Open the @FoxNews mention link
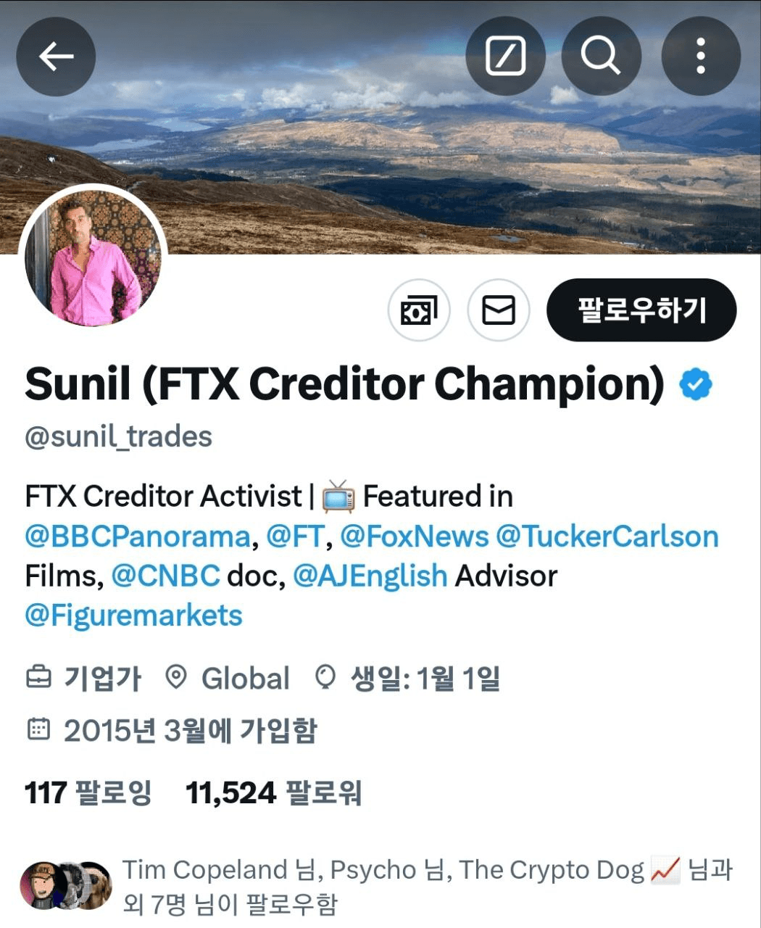The image size is (761, 928). coord(415,536)
